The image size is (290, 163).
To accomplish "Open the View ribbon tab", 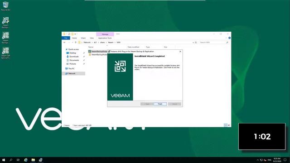I will (92, 38).
